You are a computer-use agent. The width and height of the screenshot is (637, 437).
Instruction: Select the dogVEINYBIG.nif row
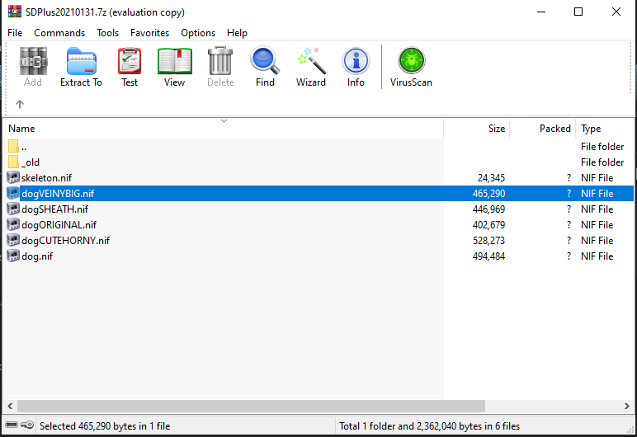[318, 193]
